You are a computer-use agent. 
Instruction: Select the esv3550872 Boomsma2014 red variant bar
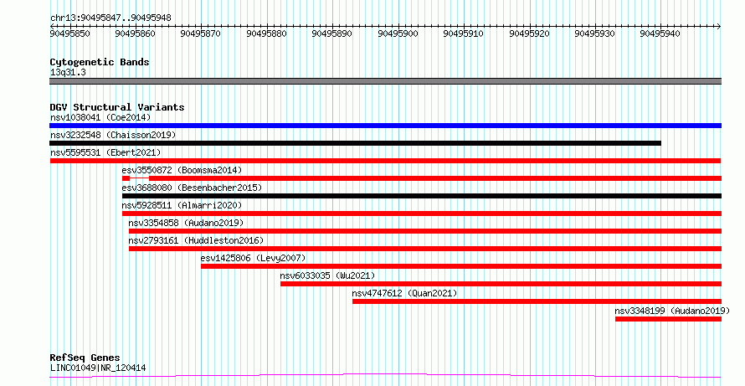pos(422,178)
